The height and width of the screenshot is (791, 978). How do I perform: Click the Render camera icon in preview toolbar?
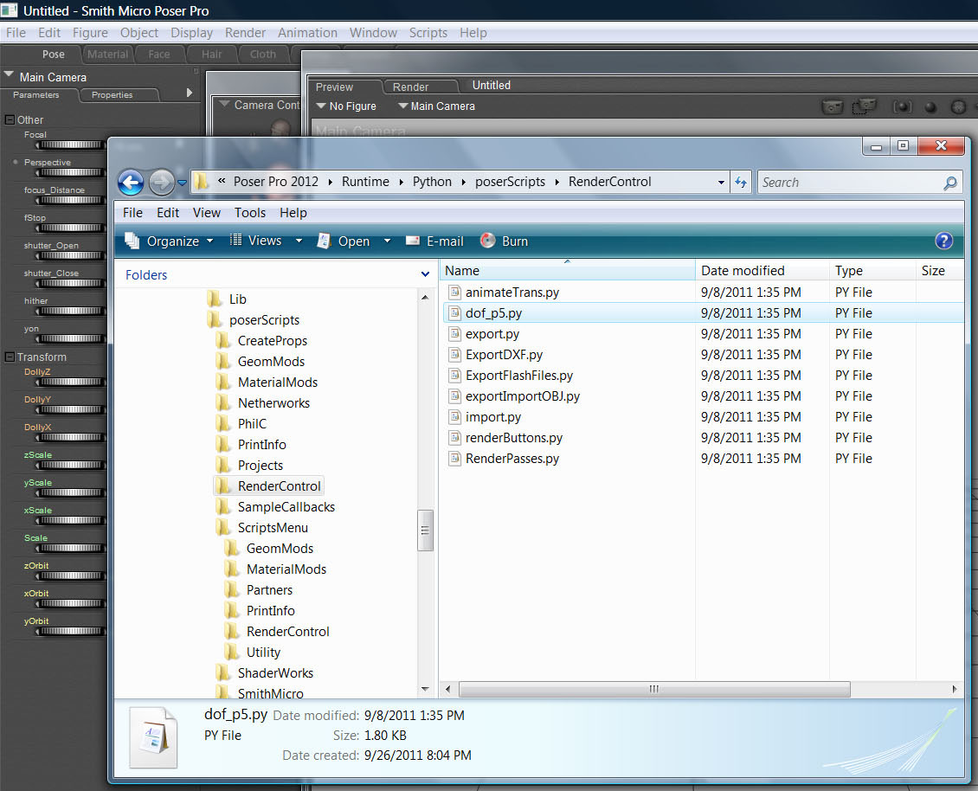coord(833,106)
